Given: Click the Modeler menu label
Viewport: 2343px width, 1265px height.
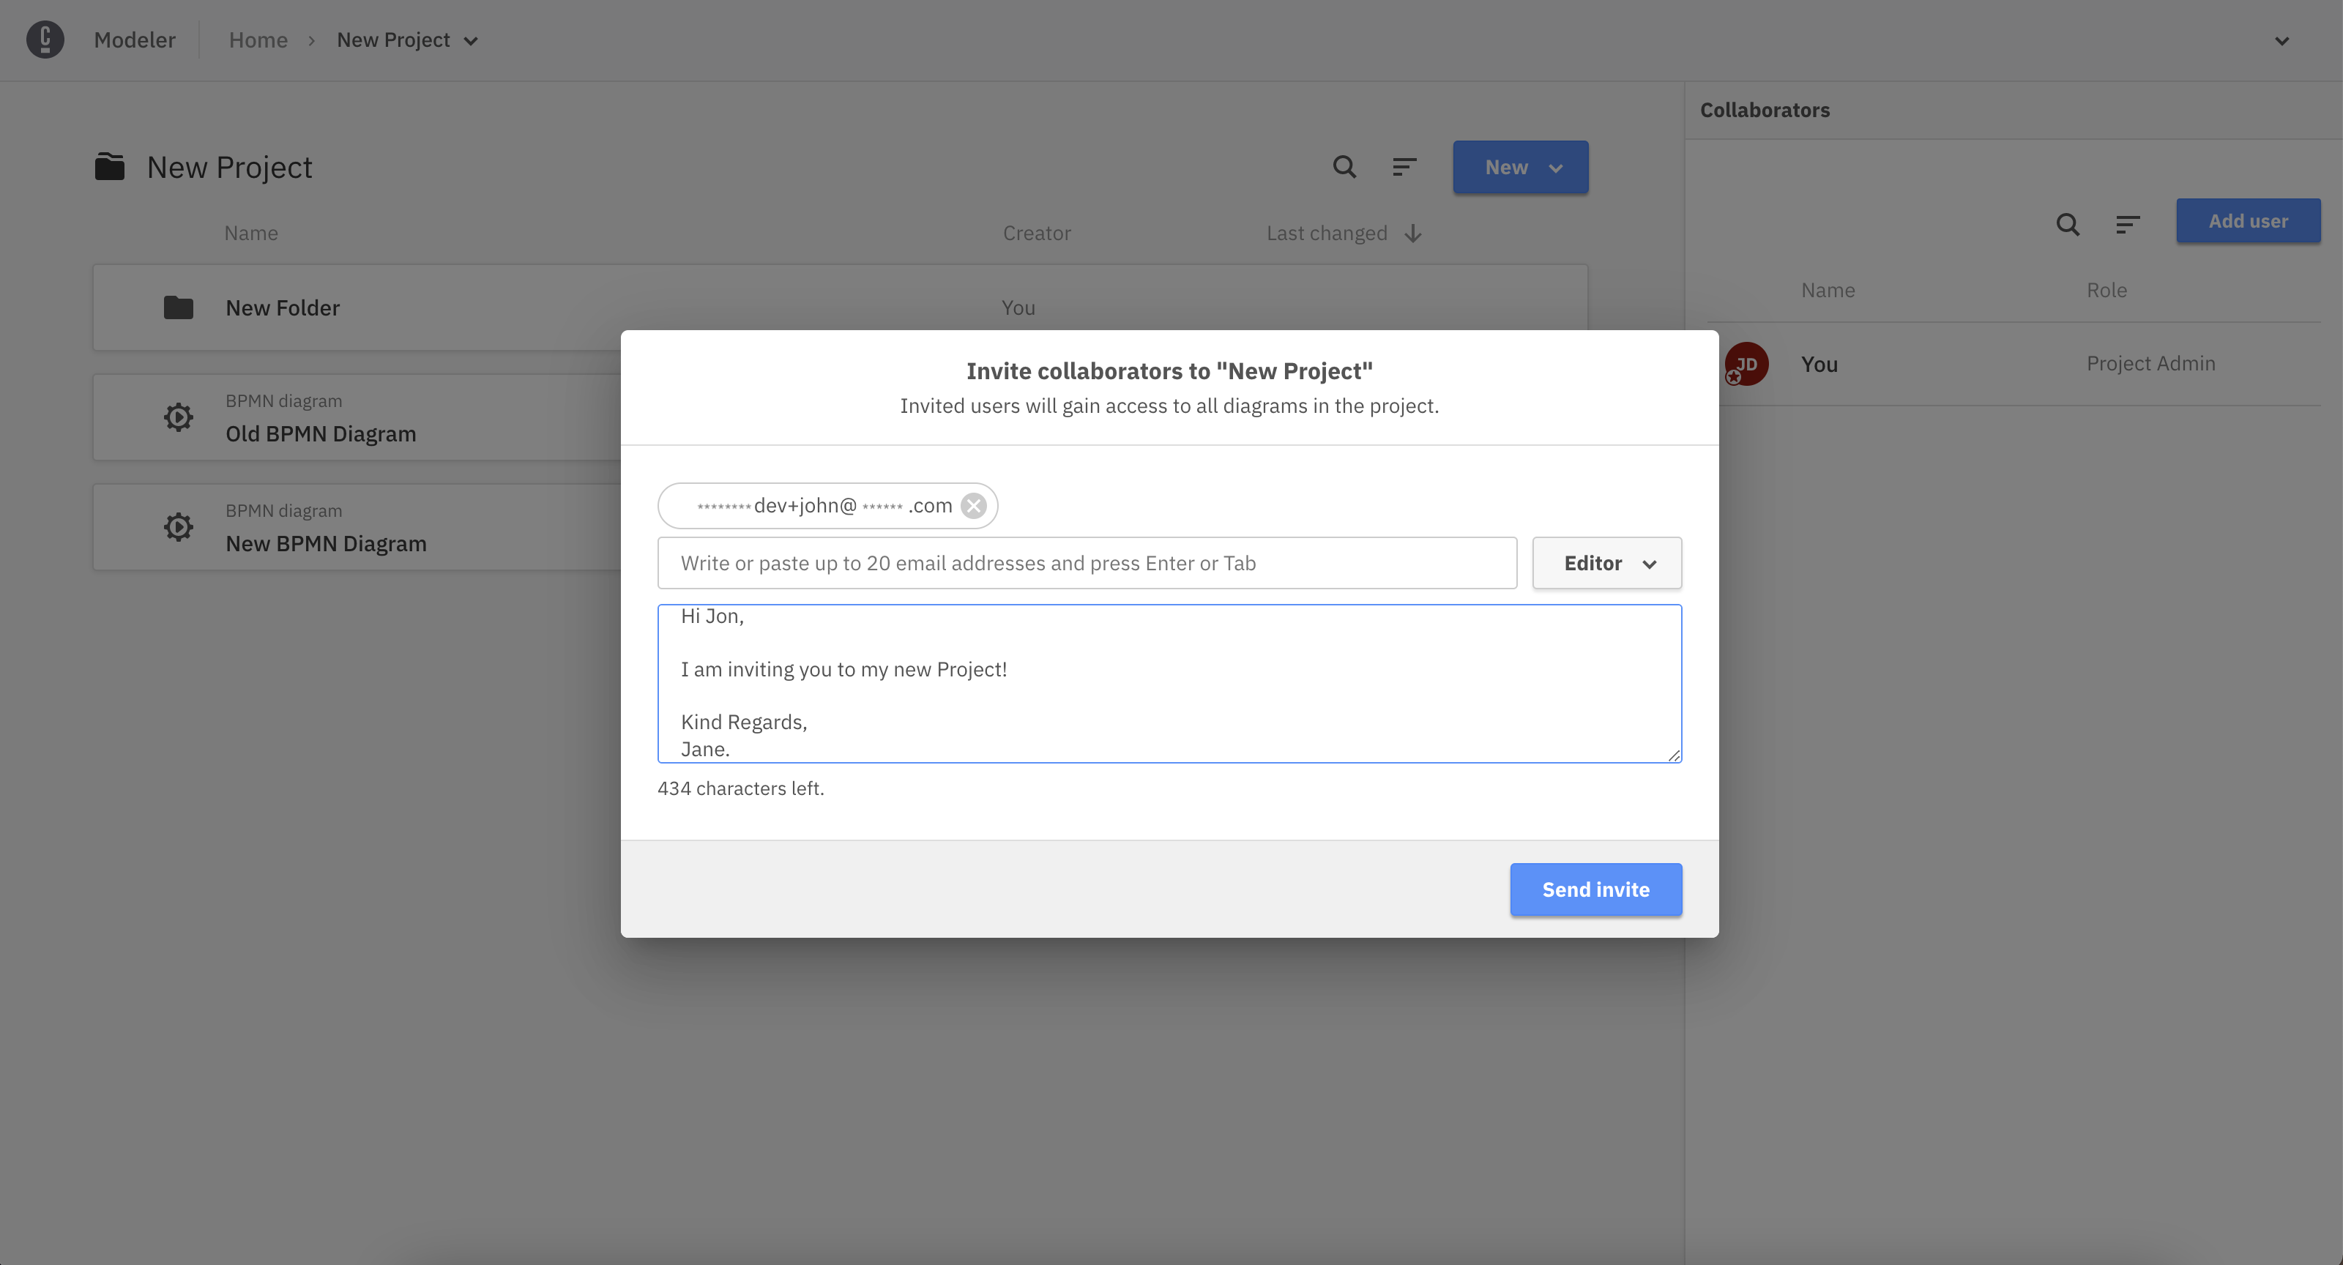Looking at the screenshot, I should (x=135, y=39).
